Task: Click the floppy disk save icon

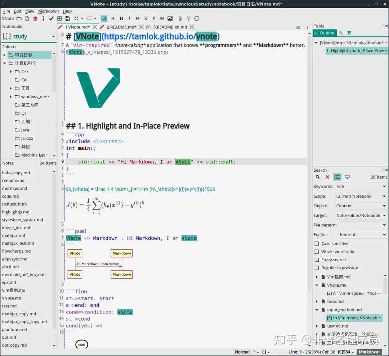Action: [x=67, y=18]
